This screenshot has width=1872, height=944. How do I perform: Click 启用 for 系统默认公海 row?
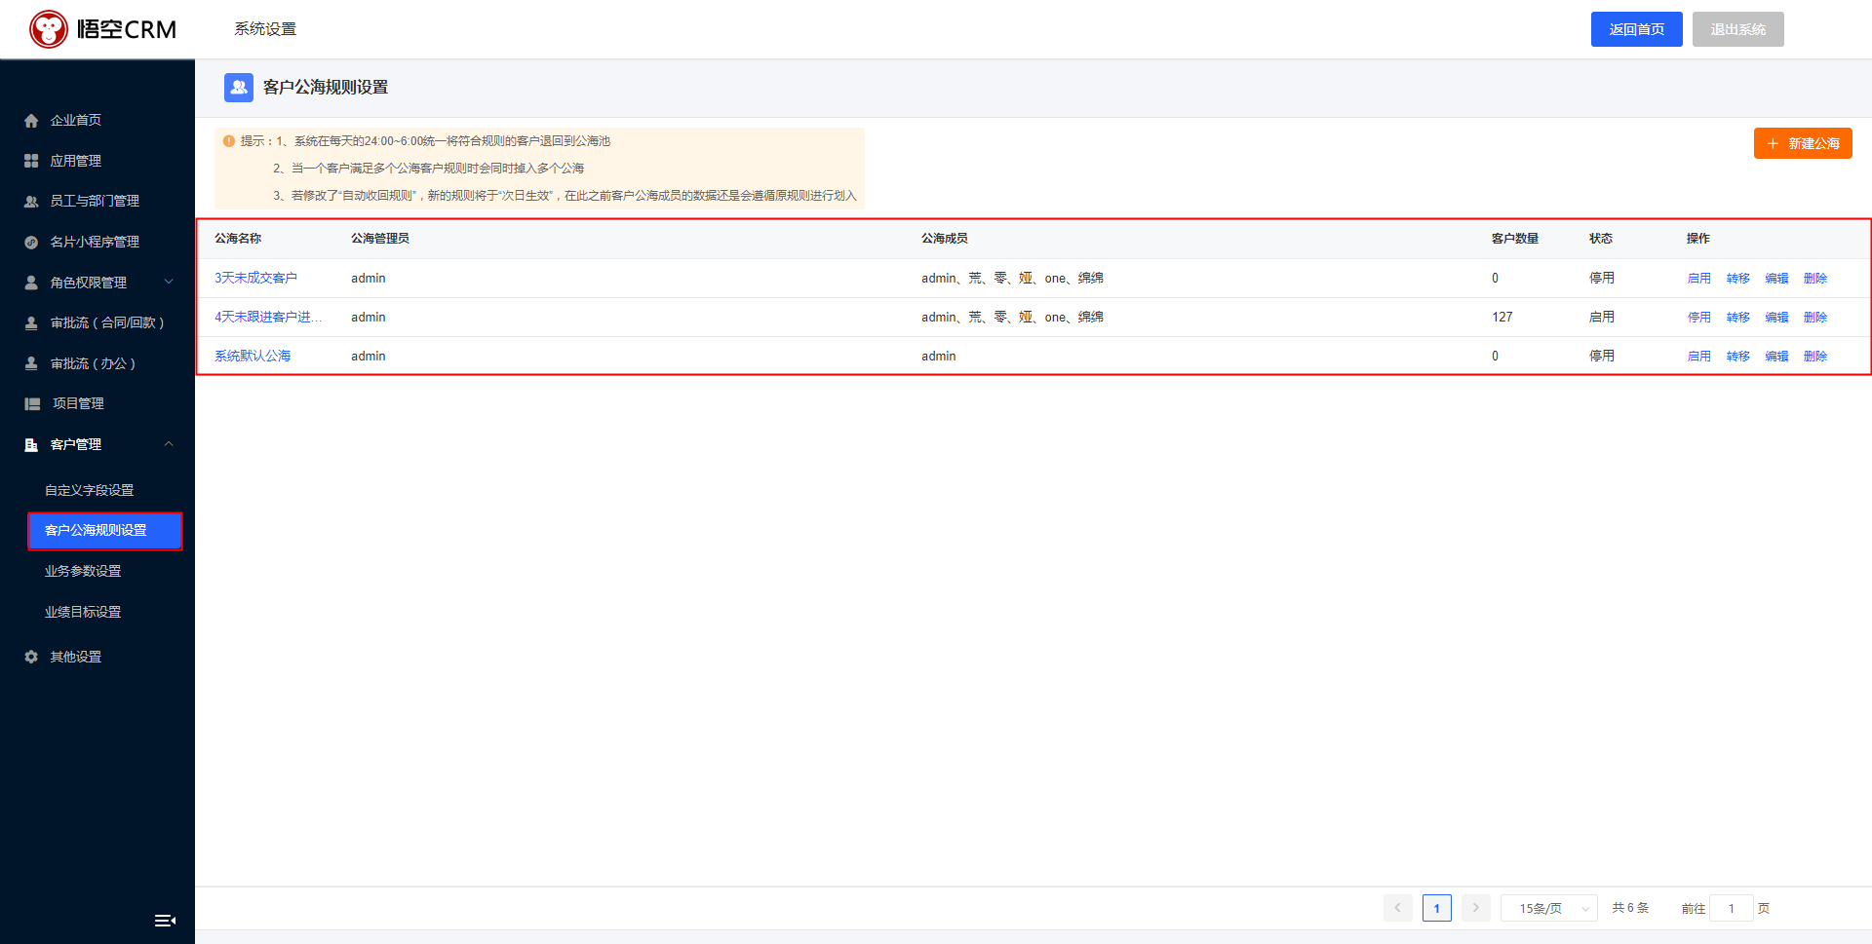point(1698,357)
